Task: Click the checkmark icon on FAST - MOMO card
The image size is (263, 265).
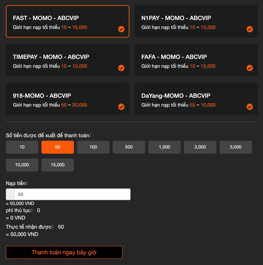Action: coord(121,29)
